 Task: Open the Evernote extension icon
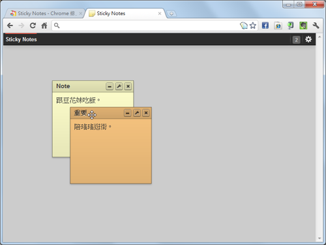[303, 25]
